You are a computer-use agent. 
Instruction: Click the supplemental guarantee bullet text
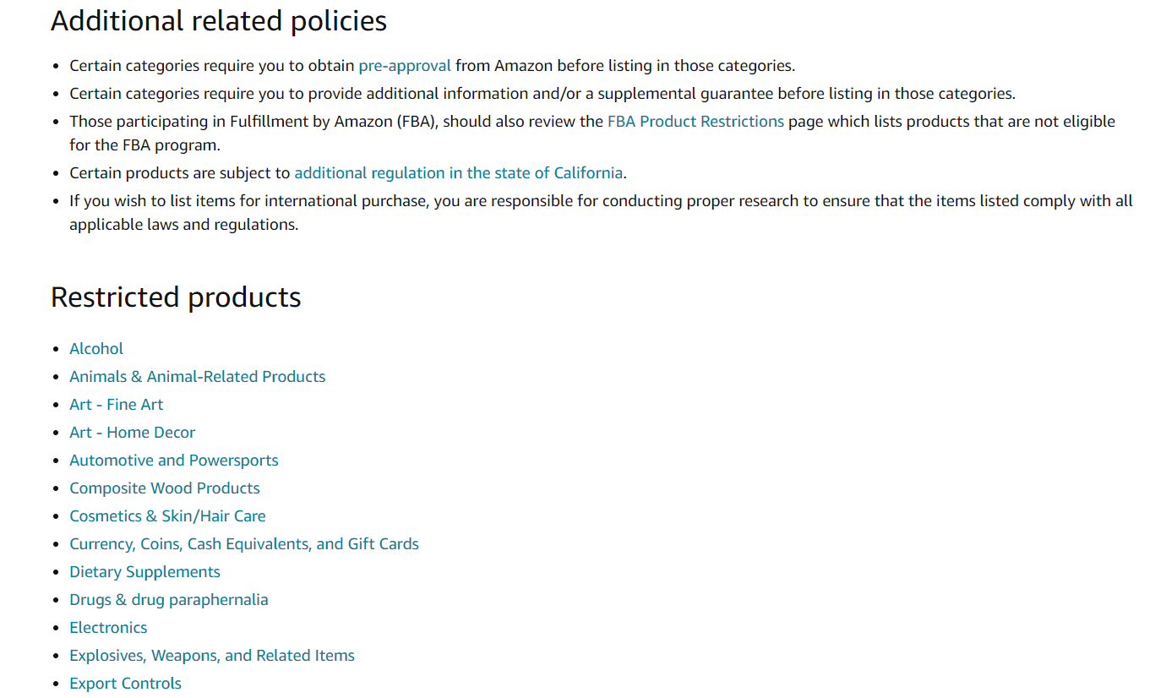(542, 94)
